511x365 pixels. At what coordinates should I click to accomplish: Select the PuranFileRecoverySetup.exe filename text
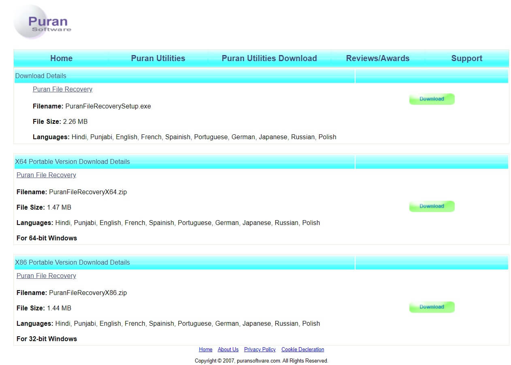tap(108, 106)
